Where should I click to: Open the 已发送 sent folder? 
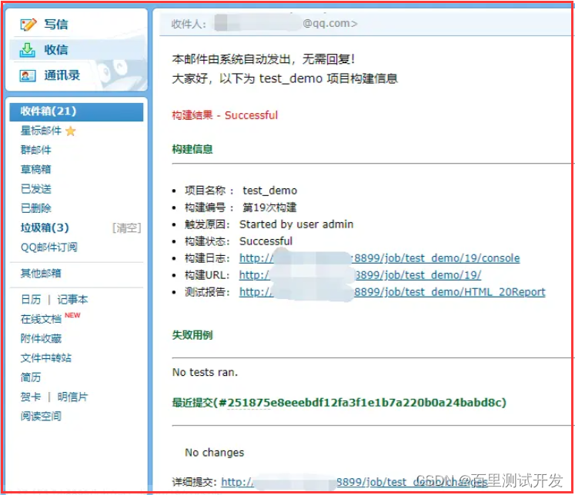click(36, 189)
